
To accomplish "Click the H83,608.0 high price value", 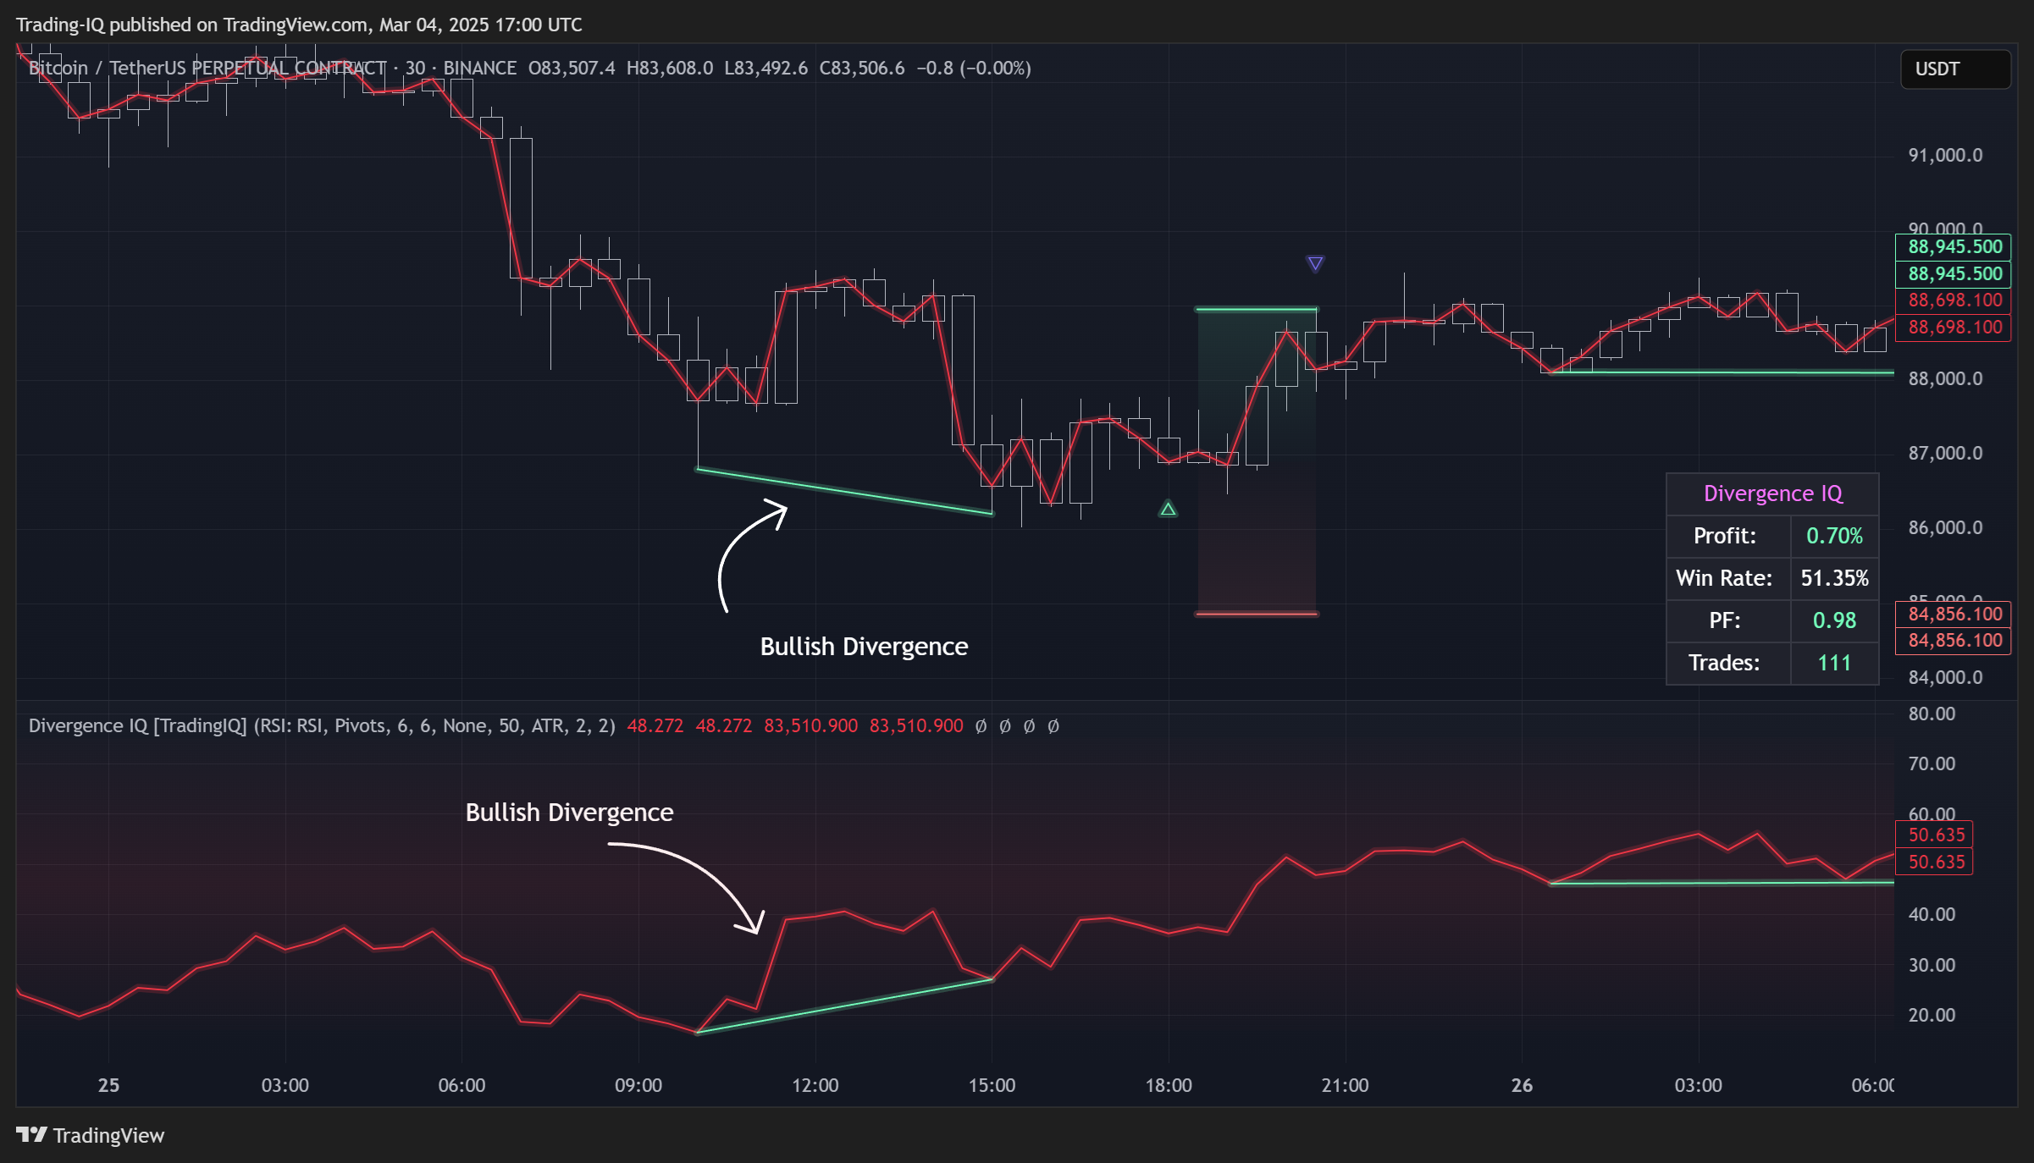I will click(669, 68).
